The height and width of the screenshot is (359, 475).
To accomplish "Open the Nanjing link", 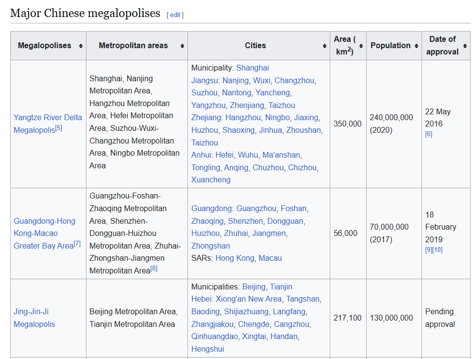I will [x=236, y=80].
